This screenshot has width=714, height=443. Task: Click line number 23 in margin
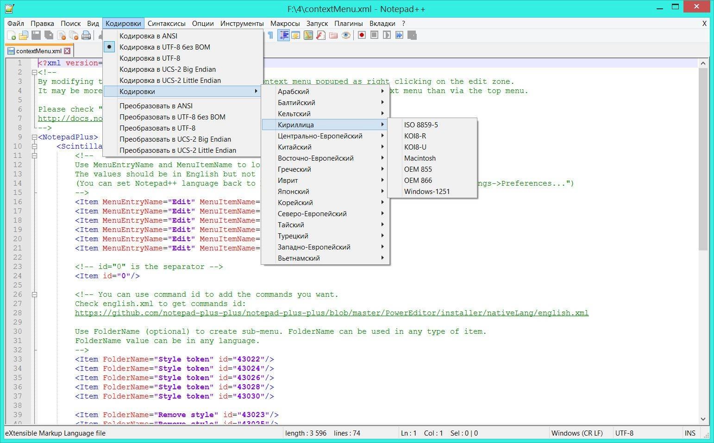point(18,267)
